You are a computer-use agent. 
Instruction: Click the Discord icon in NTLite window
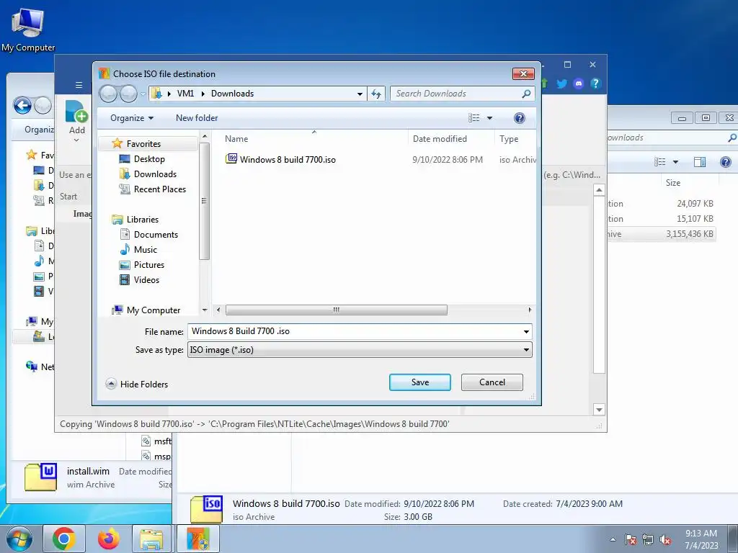coord(579,84)
